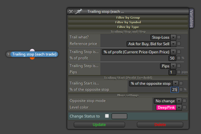Tick checkbox beside Trailing Stop is... dropdown
Image resolution: width=201 pixels, height=134 pixels.
coord(179,52)
